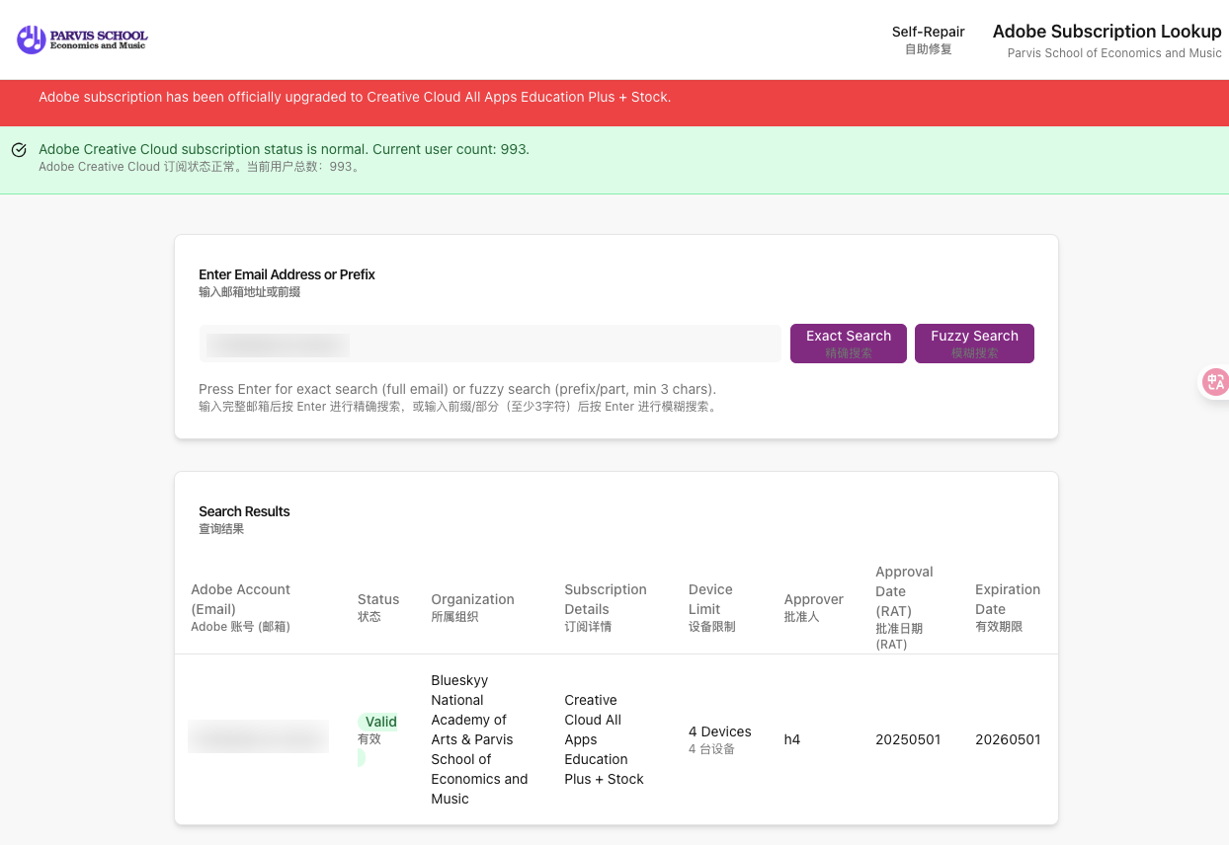
Task: Click the Approval Date (RAT) column header
Action: click(x=904, y=607)
